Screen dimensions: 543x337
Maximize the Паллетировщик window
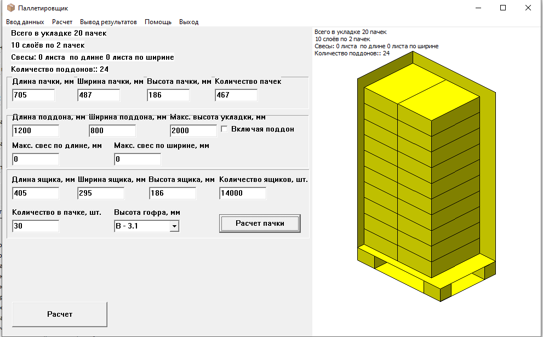tap(503, 8)
